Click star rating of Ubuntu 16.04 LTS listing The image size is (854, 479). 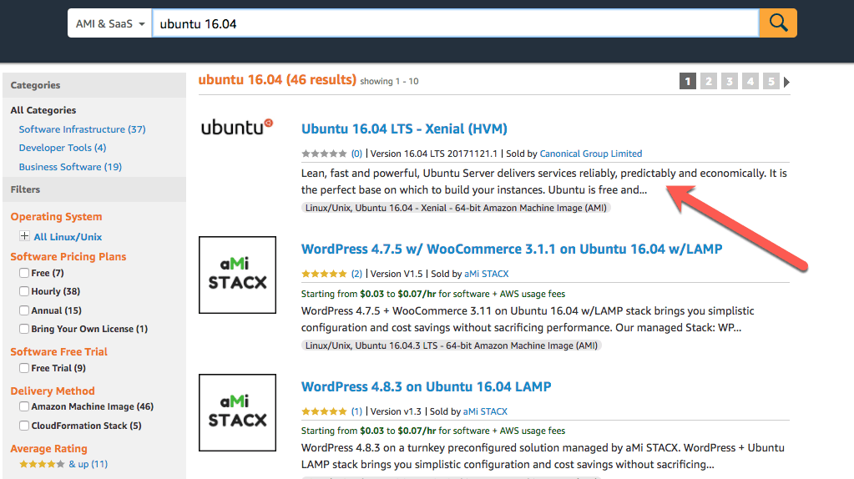point(324,154)
